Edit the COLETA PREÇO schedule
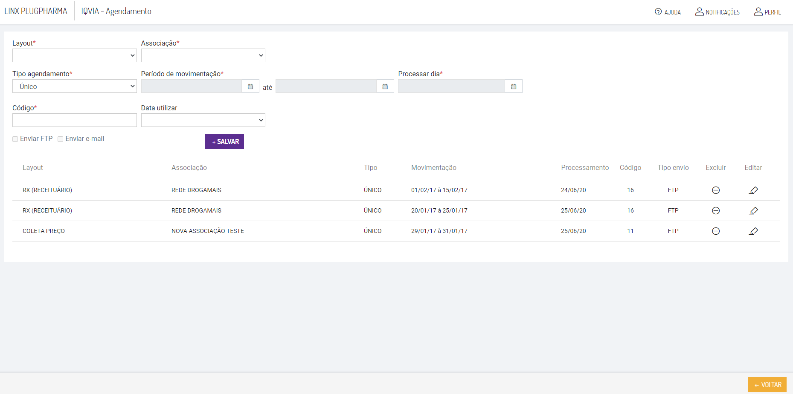Screen dimensions: 793x394 753,231
